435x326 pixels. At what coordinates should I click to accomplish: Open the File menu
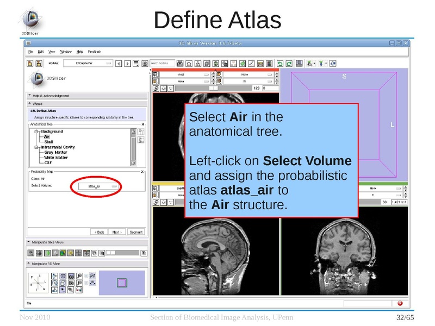[31, 51]
